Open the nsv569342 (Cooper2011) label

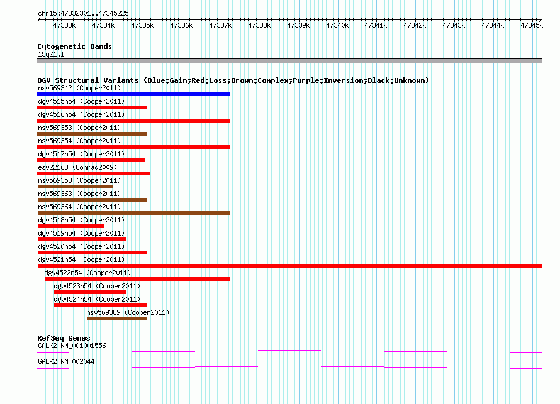[79, 88]
